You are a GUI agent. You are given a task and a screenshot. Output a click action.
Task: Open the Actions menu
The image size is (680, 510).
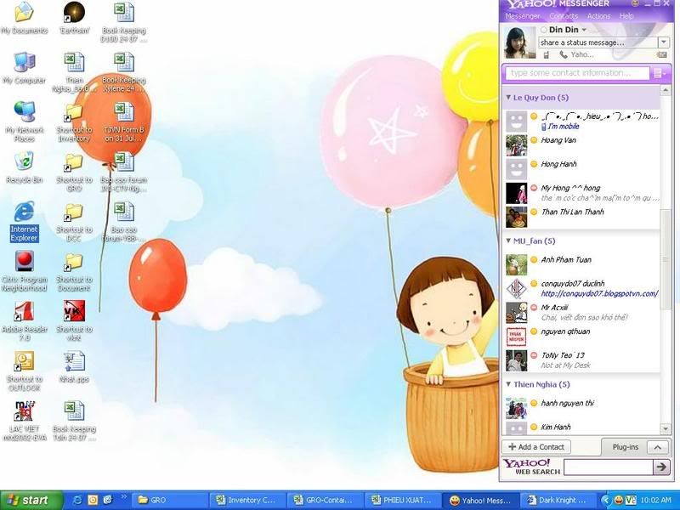pos(598,16)
